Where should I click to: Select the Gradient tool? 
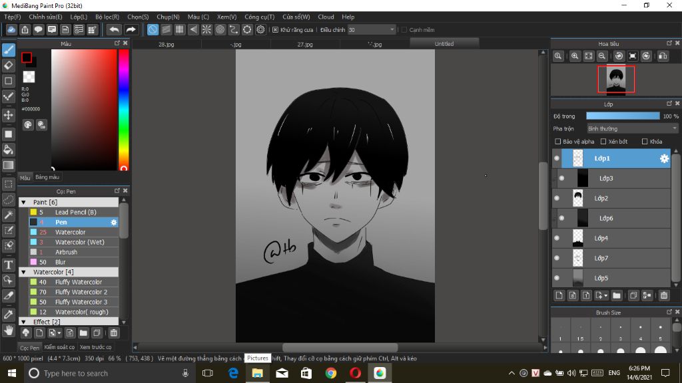pyautogui.click(x=9, y=165)
